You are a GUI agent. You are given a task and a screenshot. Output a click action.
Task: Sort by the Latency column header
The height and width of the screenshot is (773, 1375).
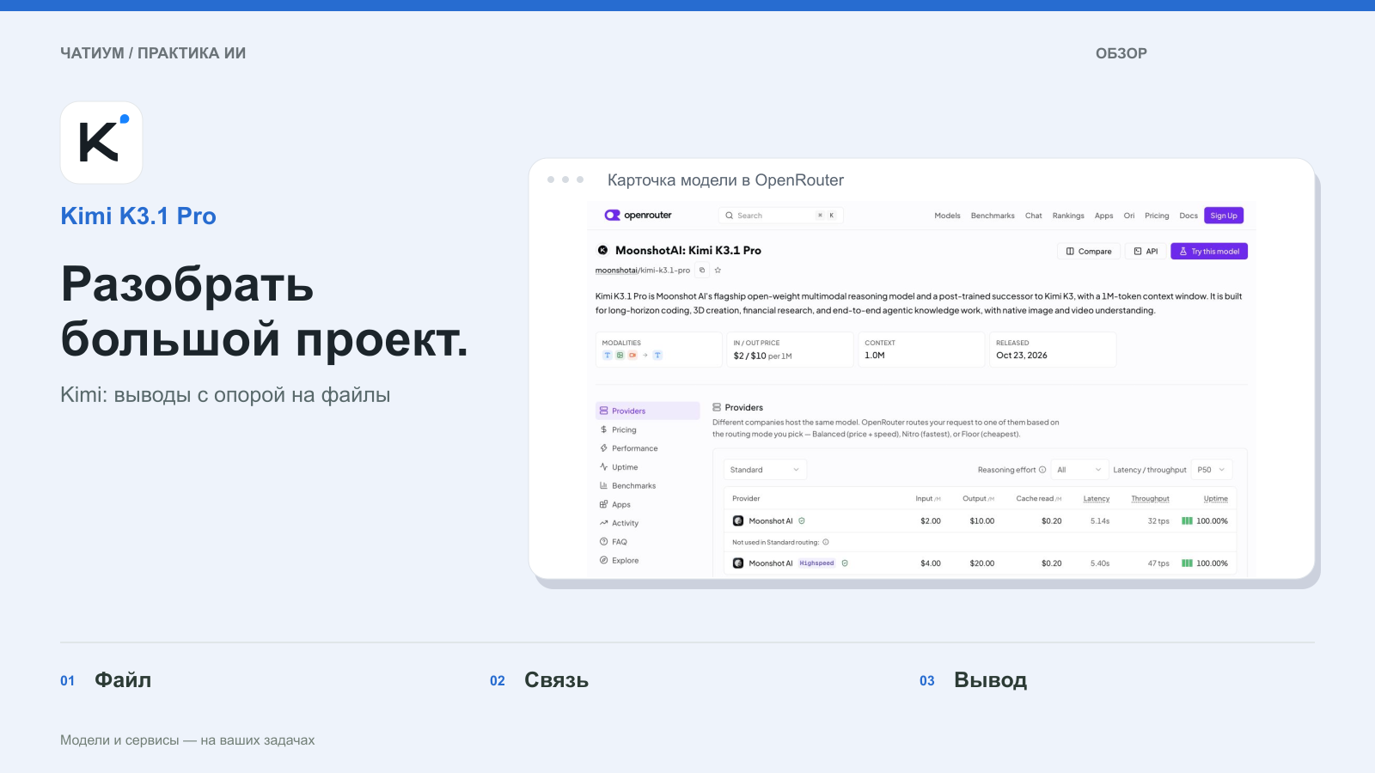[x=1097, y=499]
